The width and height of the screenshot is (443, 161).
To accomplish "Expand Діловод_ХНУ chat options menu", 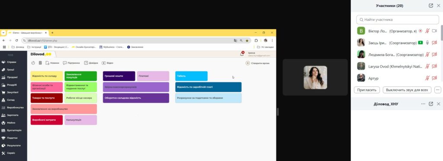I will pyautogui.click(x=423, y=104).
